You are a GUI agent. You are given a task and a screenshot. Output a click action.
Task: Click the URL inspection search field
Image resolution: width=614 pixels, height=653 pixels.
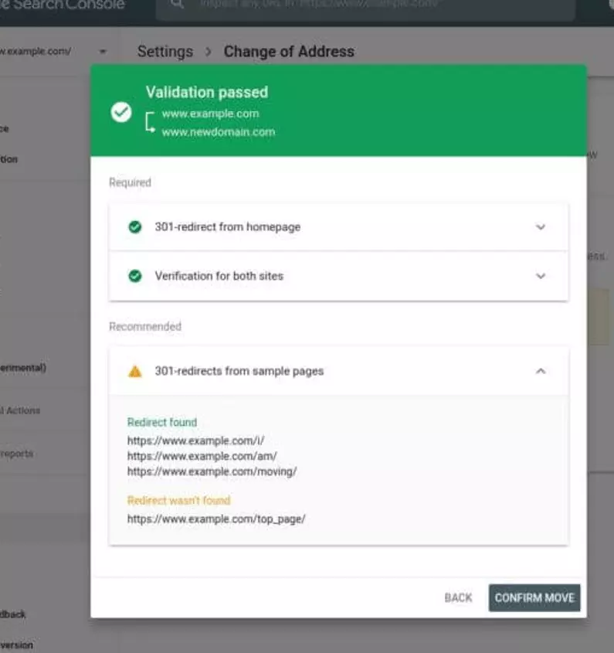click(365, 9)
